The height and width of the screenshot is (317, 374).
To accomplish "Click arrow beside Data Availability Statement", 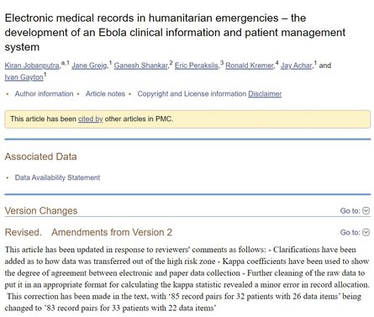I will (8, 177).
